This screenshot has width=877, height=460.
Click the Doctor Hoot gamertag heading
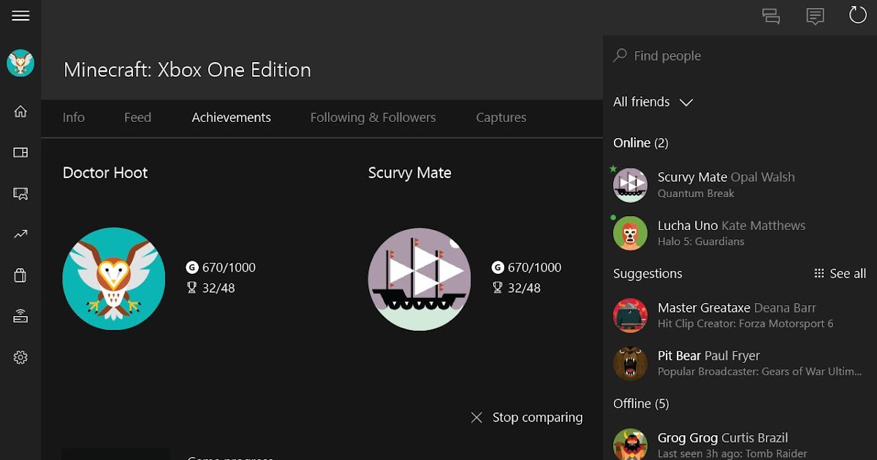[x=105, y=173]
